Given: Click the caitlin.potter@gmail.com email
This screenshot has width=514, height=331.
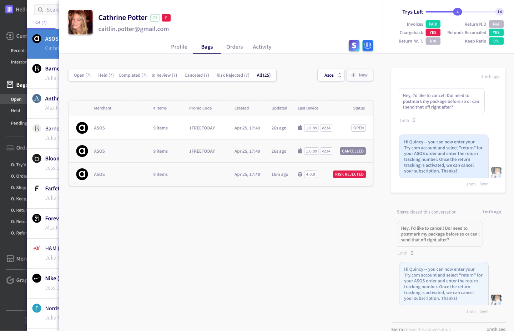Looking at the screenshot, I should tap(133, 29).
